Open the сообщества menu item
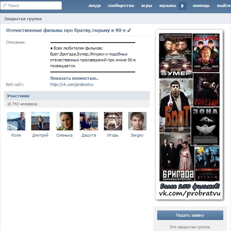 coord(121,6)
